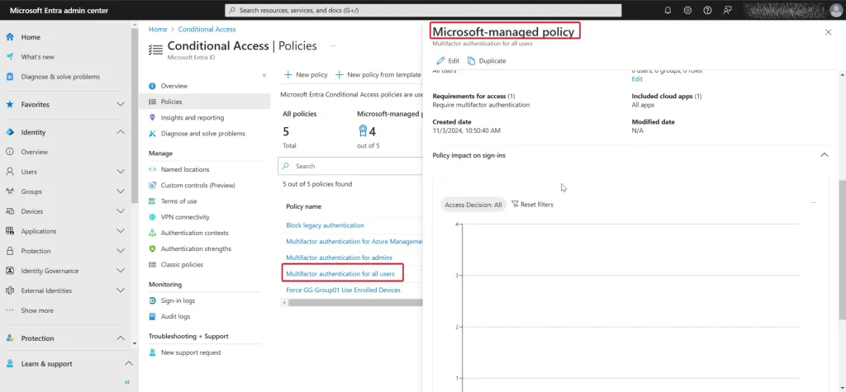This screenshot has height=392, width=846.
Task: Collapse the blade menu with double chevron
Action: click(264, 75)
